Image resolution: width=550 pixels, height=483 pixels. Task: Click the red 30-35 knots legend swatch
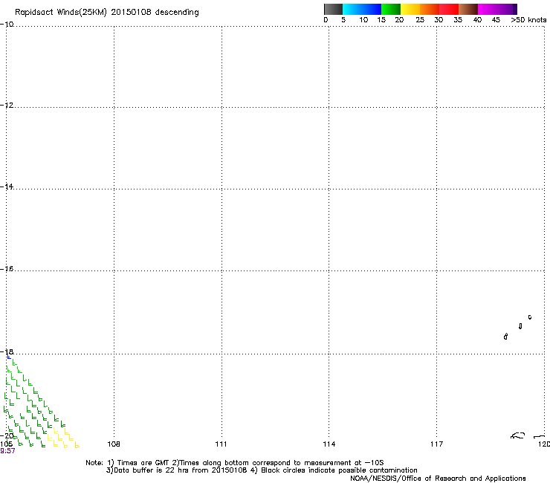[449, 9]
